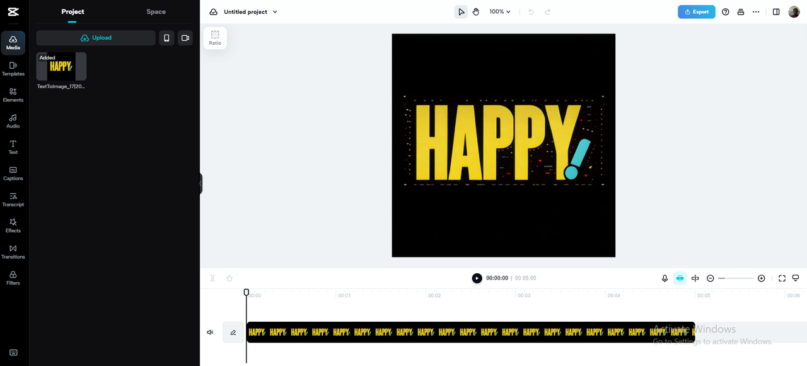Viewport: 807px width, 366px height.
Task: Click the TextToImage file name
Action: click(61, 86)
